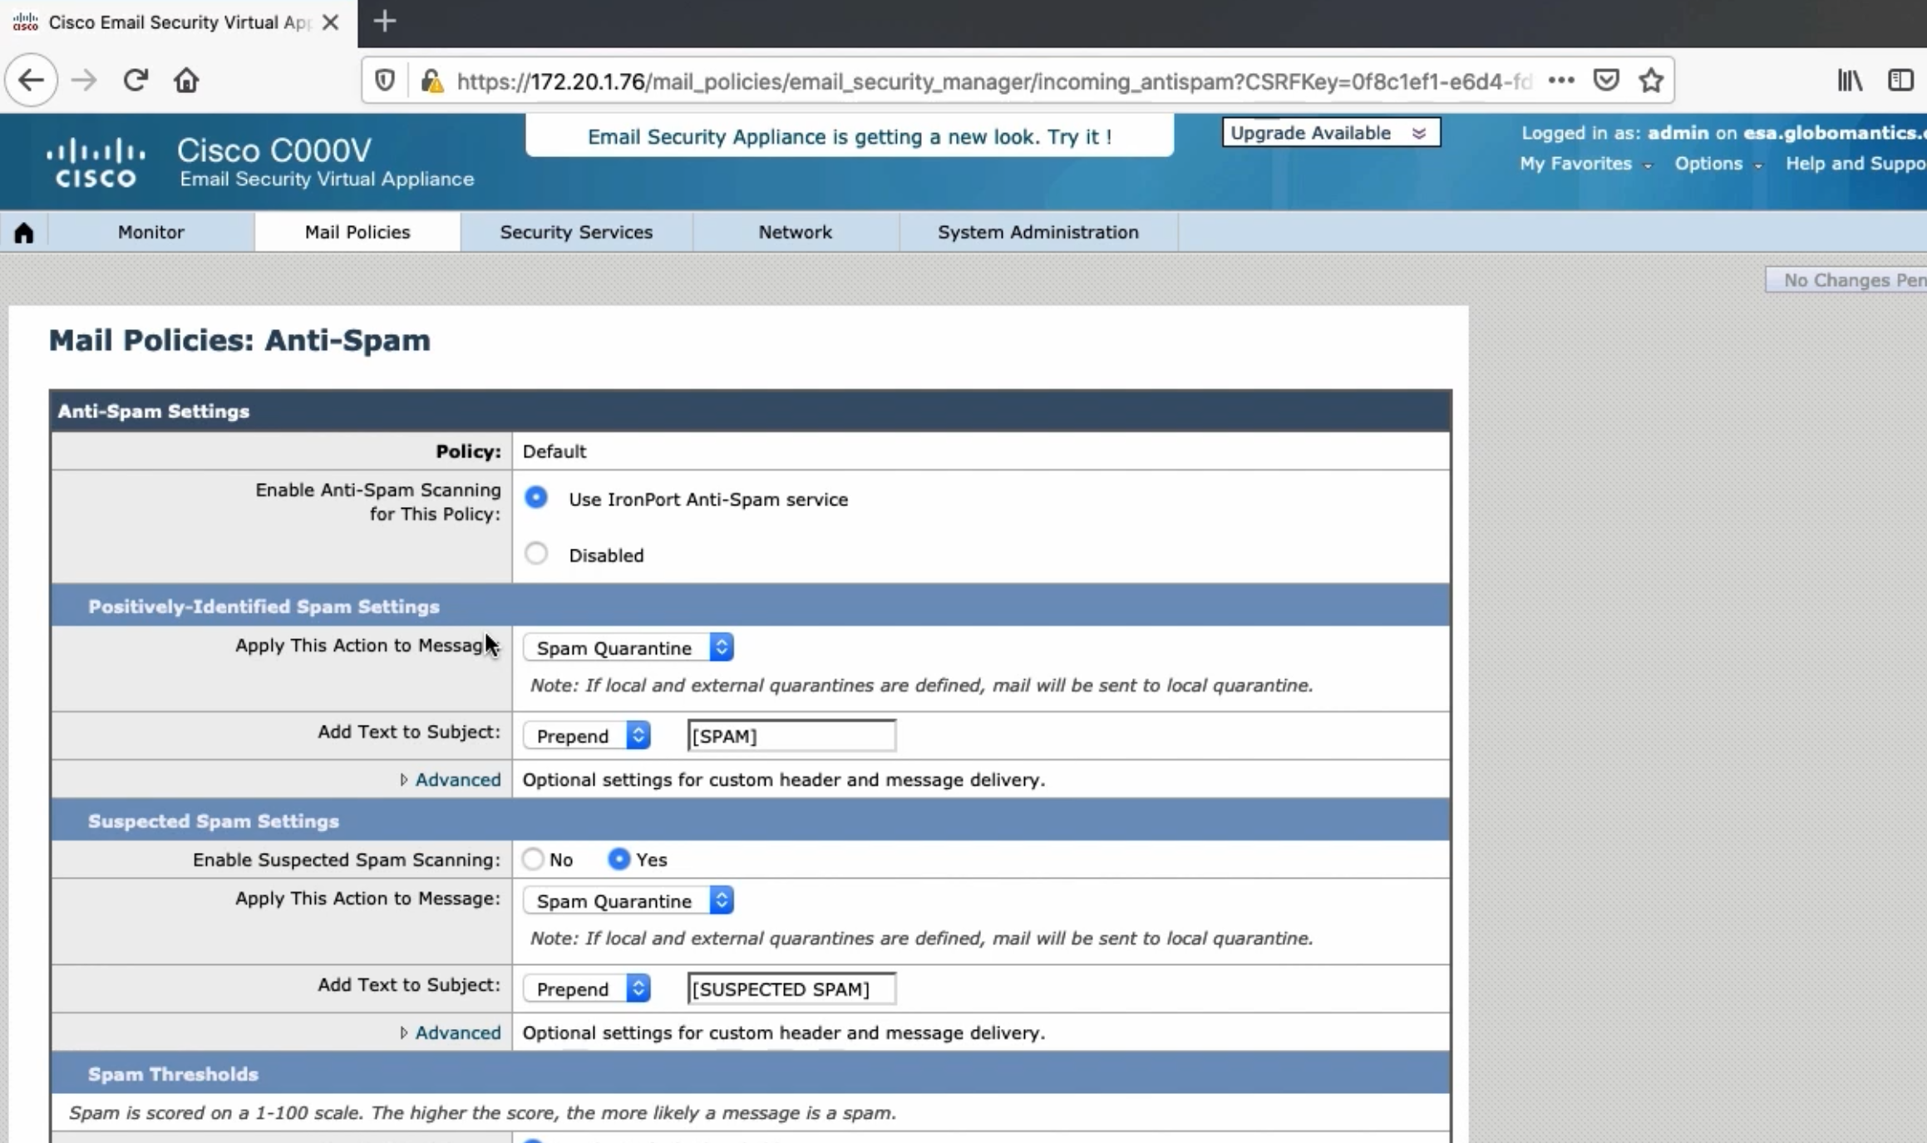Viewport: 1927px width, 1143px height.
Task: Click the tracking protection shield icon
Action: tap(384, 81)
